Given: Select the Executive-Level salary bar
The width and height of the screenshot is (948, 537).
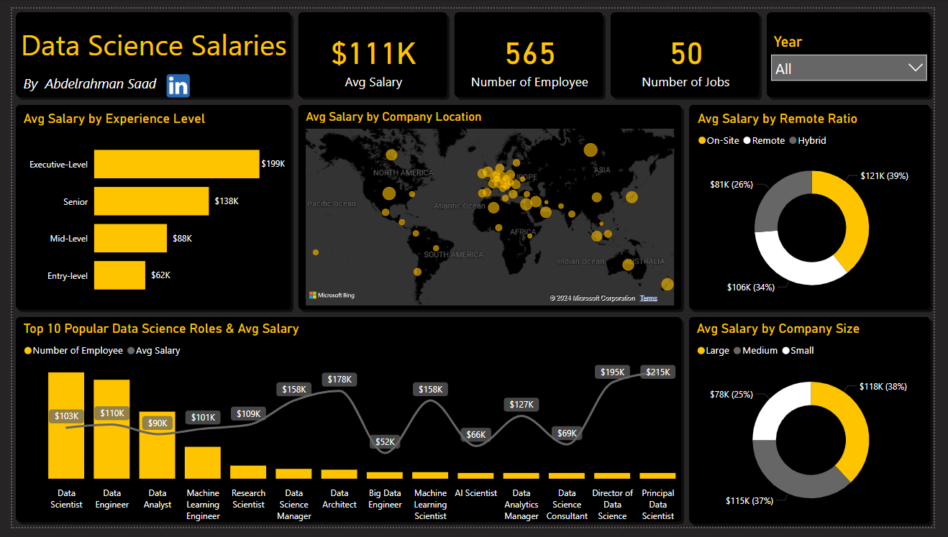Looking at the screenshot, I should (x=176, y=164).
